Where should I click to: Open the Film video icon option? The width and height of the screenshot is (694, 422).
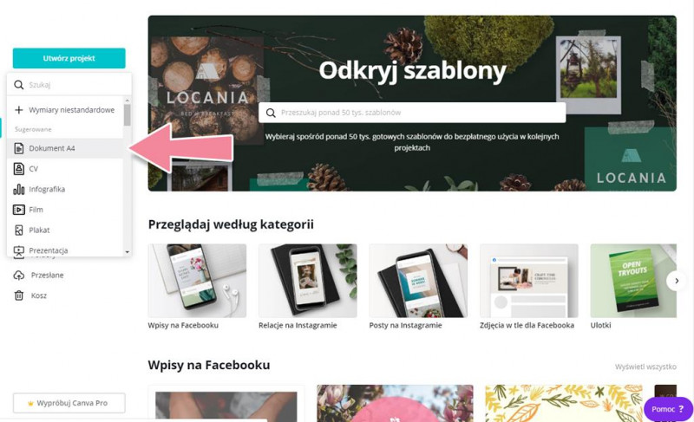click(18, 210)
